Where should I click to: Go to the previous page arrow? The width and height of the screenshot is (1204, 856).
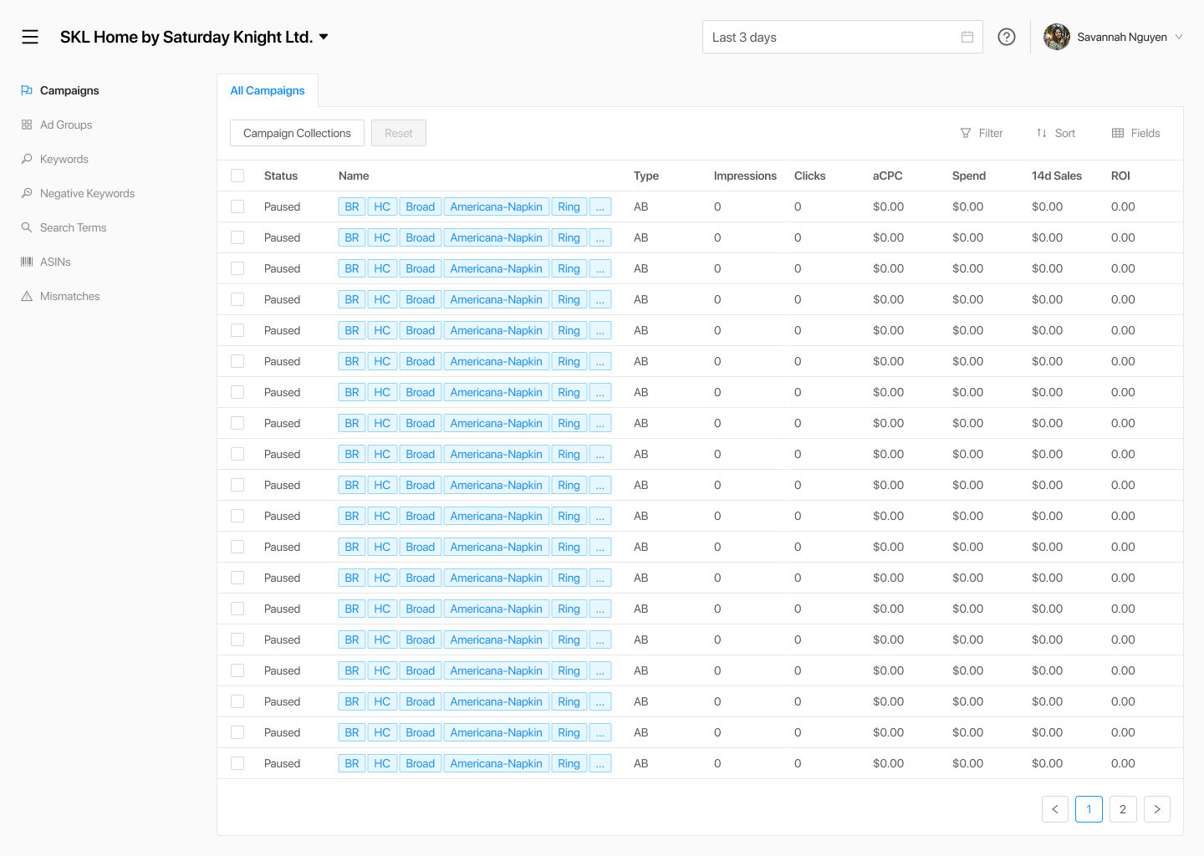(x=1055, y=809)
